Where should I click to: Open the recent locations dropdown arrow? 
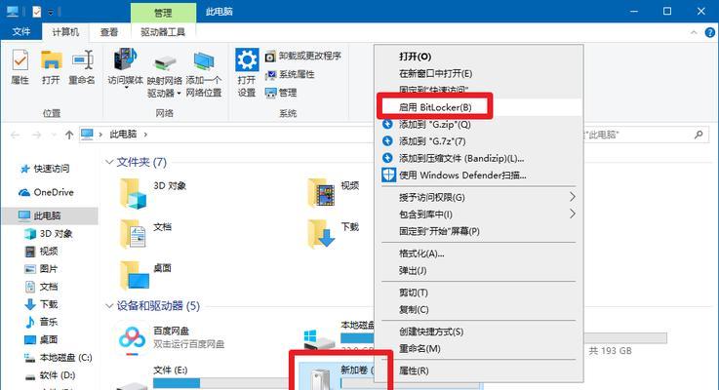pyautogui.click(x=54, y=135)
